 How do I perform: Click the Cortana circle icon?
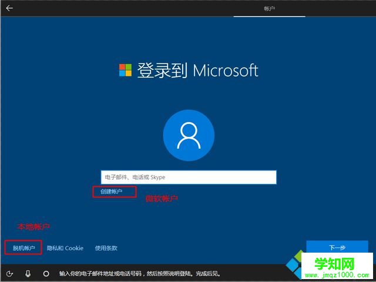click(46, 273)
